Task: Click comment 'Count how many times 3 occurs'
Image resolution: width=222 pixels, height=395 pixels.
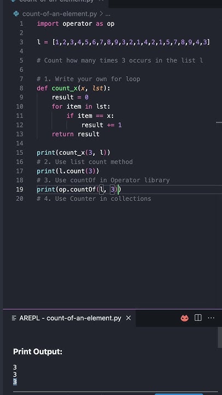Action: 119,61
